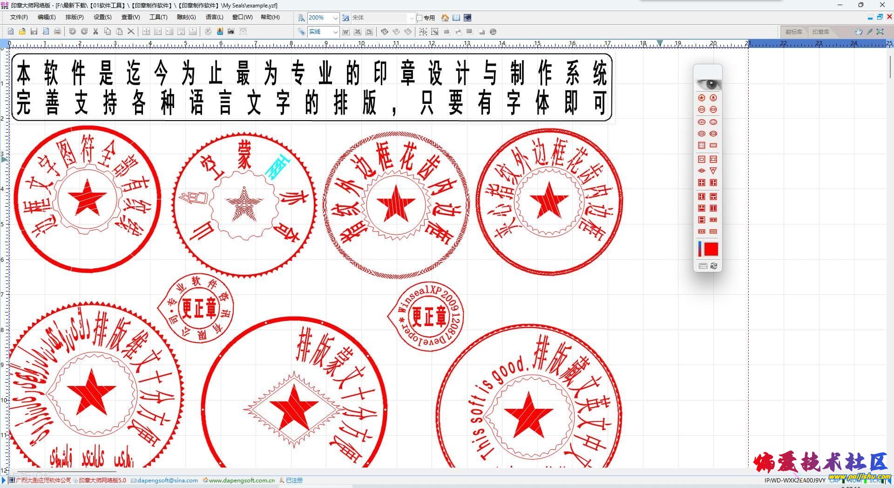Click the scissors Cut icon

click(x=95, y=32)
